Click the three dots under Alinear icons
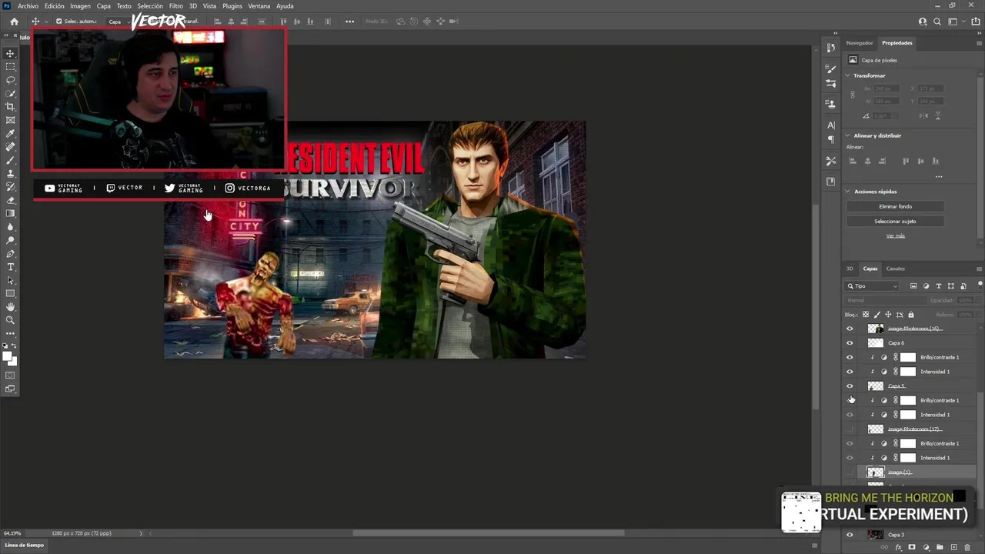 point(939,176)
